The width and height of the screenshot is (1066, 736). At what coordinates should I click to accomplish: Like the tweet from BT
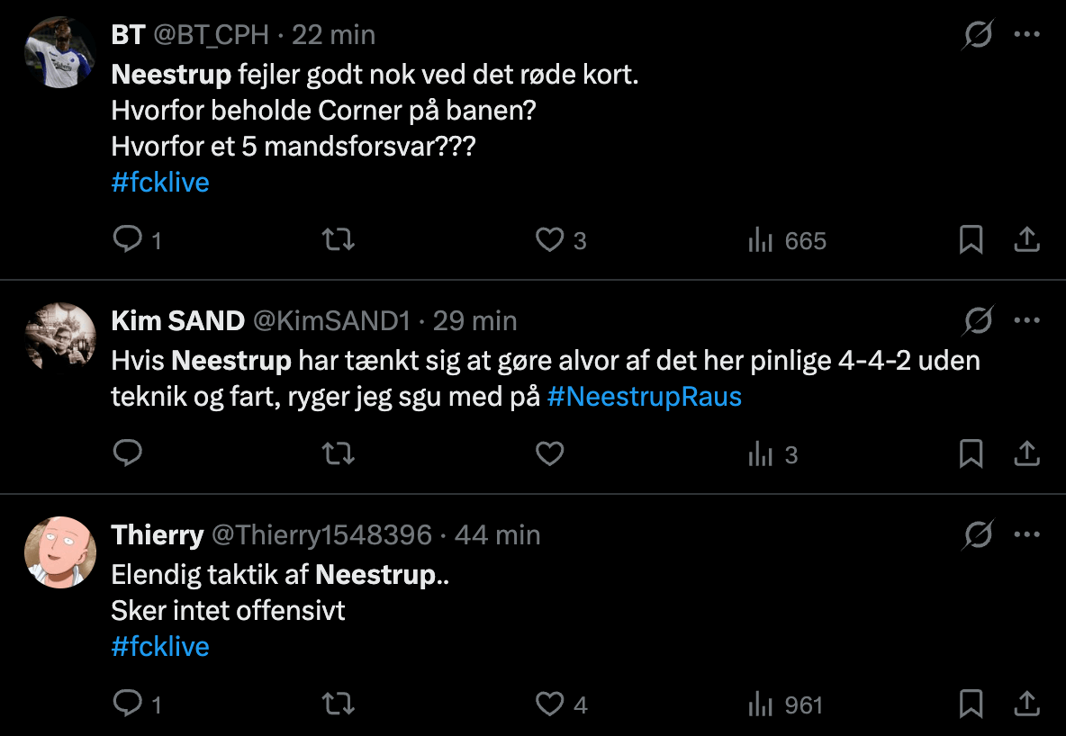pos(549,240)
